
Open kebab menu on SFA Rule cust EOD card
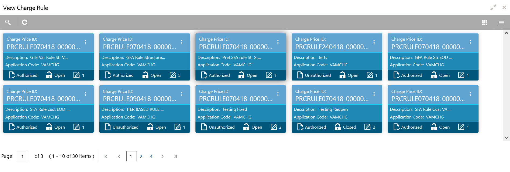pos(85,94)
